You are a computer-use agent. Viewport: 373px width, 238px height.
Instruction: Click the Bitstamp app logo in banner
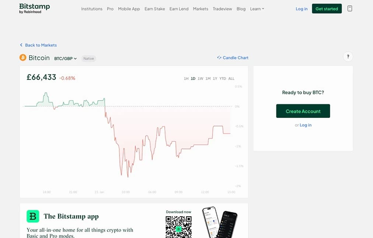tap(32, 216)
